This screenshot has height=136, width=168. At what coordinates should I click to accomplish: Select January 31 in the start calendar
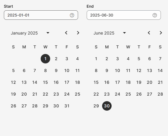coord(67,106)
